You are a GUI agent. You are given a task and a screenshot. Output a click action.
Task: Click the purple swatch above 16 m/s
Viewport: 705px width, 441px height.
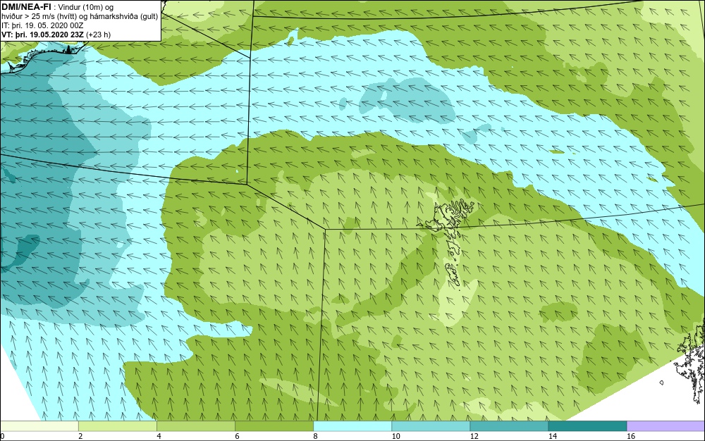[x=666, y=426]
